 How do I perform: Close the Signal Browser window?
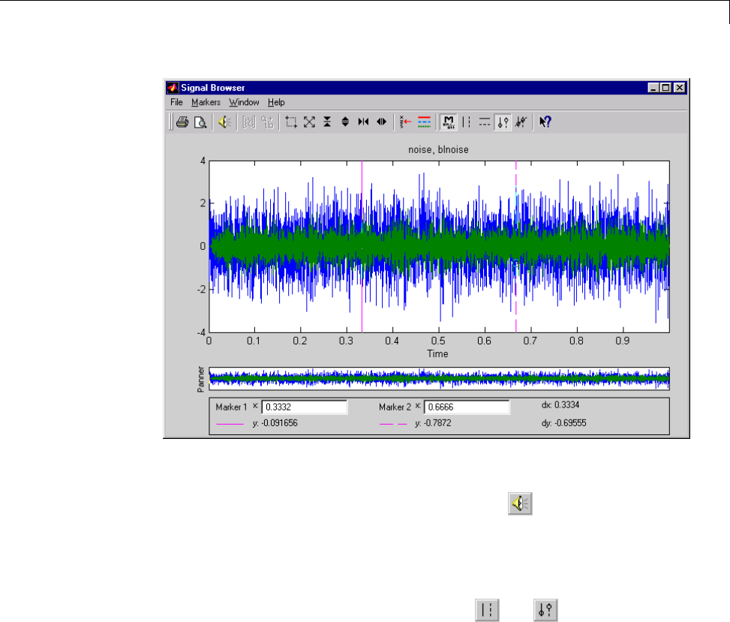680,88
